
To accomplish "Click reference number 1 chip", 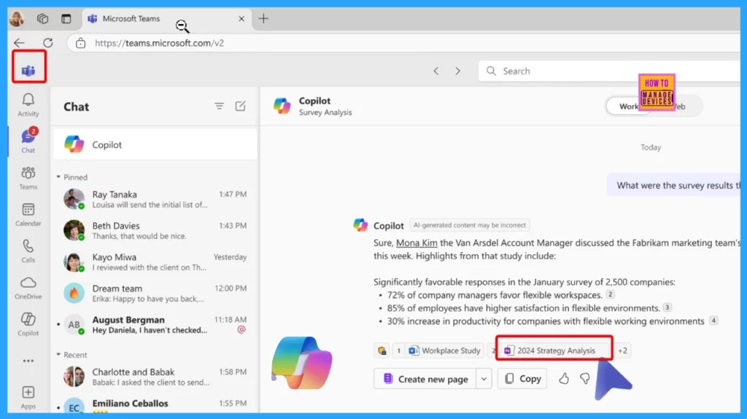I will point(399,351).
